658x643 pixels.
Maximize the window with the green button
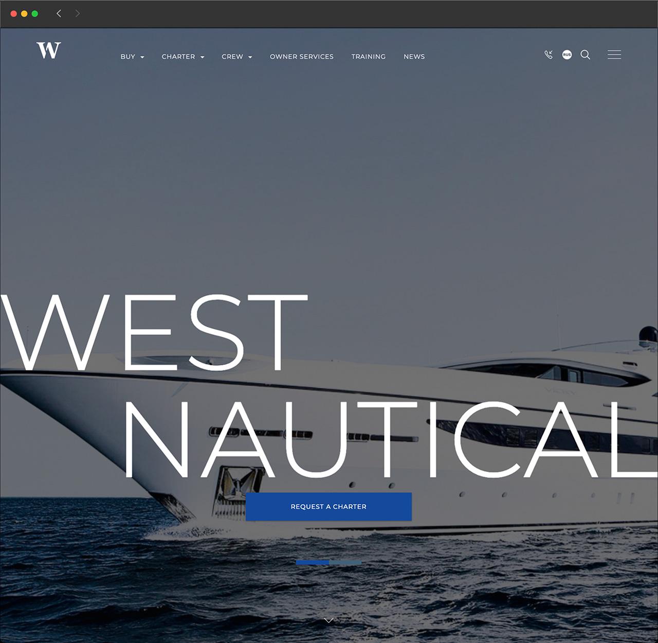pos(35,13)
